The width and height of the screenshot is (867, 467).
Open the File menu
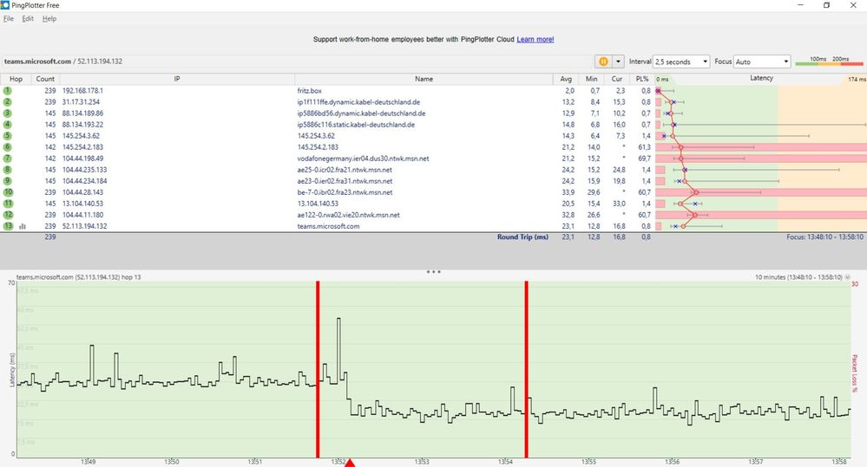click(9, 18)
